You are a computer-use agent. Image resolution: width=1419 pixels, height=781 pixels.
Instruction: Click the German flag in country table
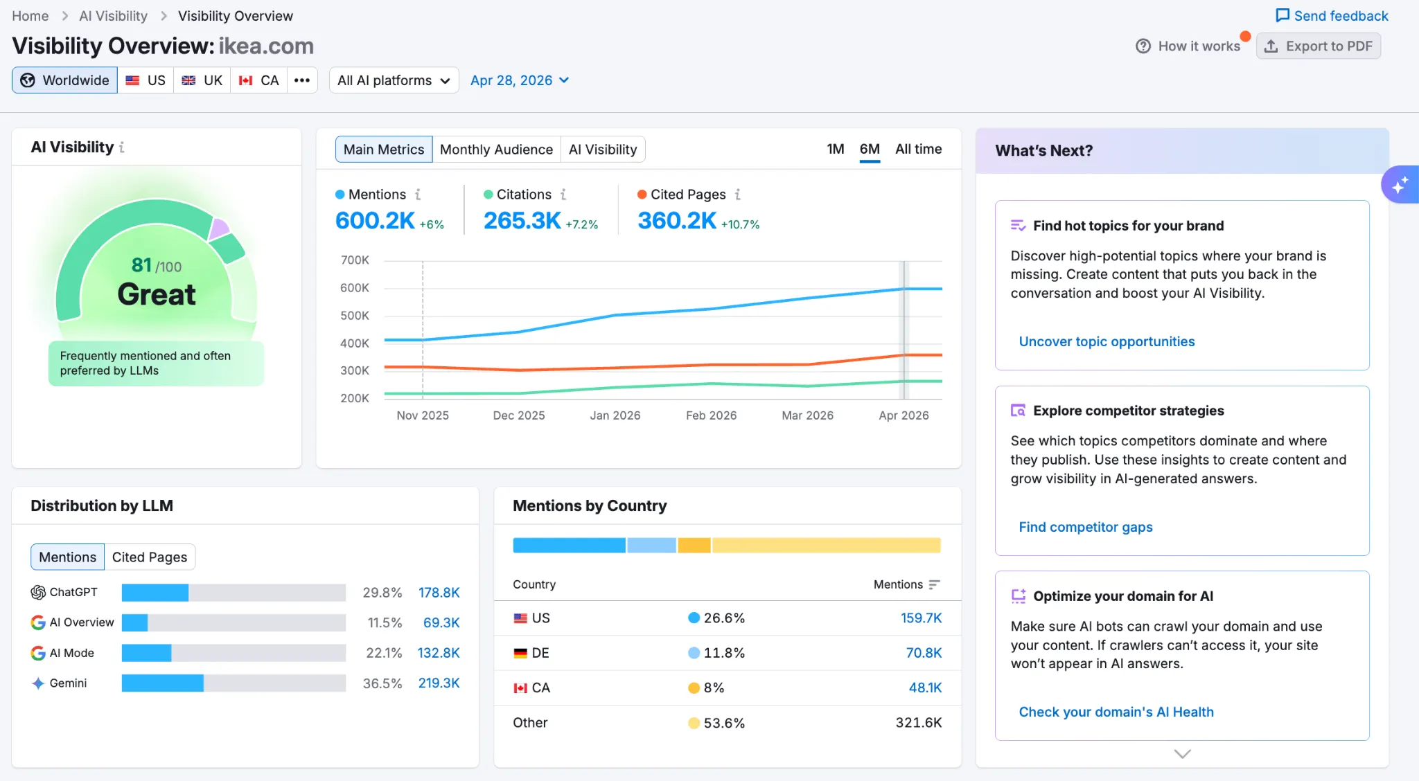[520, 653]
